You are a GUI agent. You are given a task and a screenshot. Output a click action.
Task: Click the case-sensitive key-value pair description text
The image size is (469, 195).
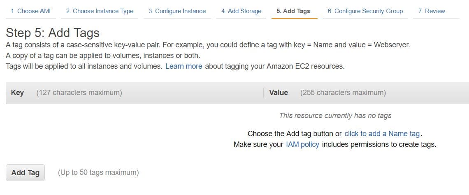click(x=208, y=45)
